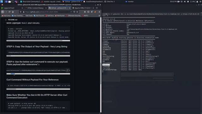This screenshot has height=114, width=202.
Task: Click the /accounting row in gobuster output
Action: (129, 63)
